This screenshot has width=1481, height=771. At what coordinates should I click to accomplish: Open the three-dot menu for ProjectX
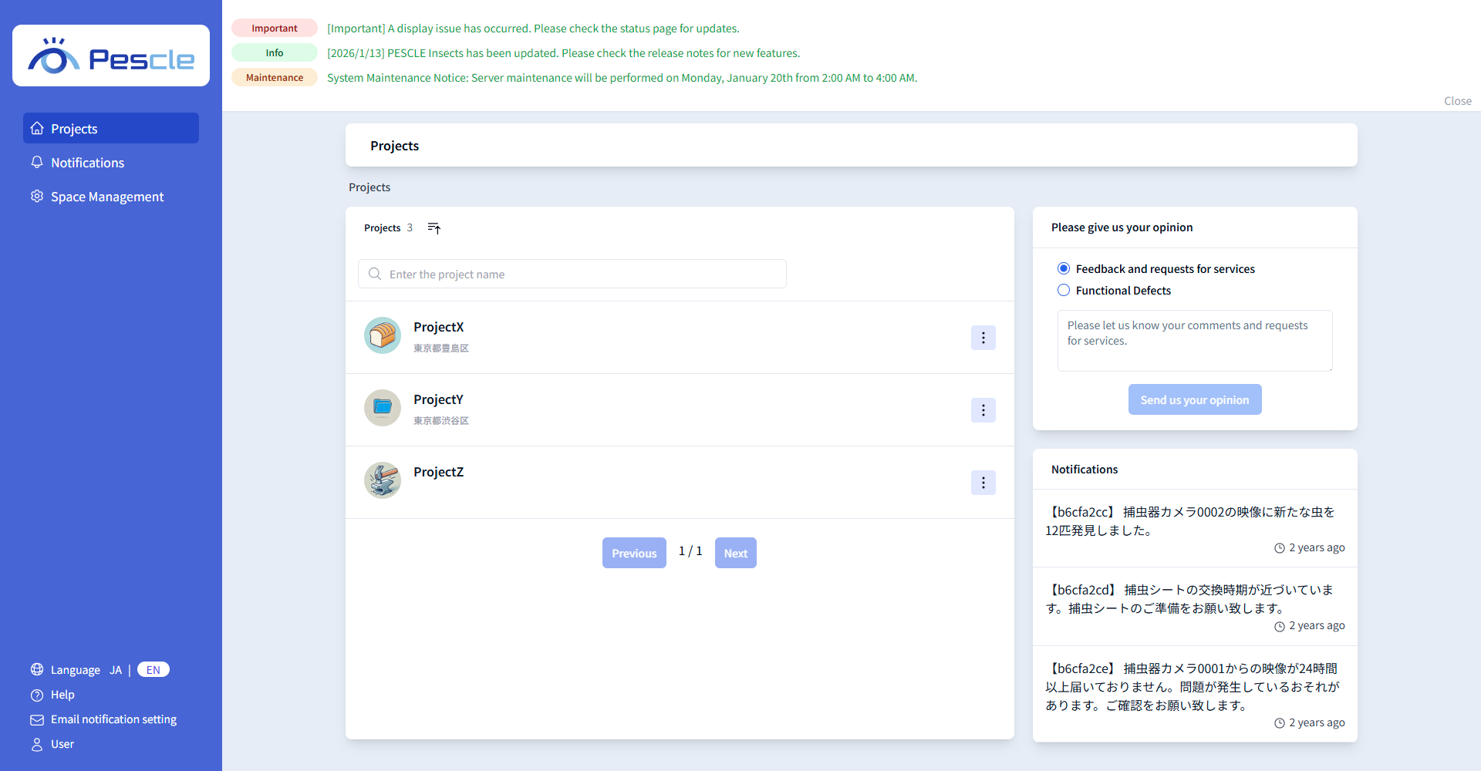[983, 338]
